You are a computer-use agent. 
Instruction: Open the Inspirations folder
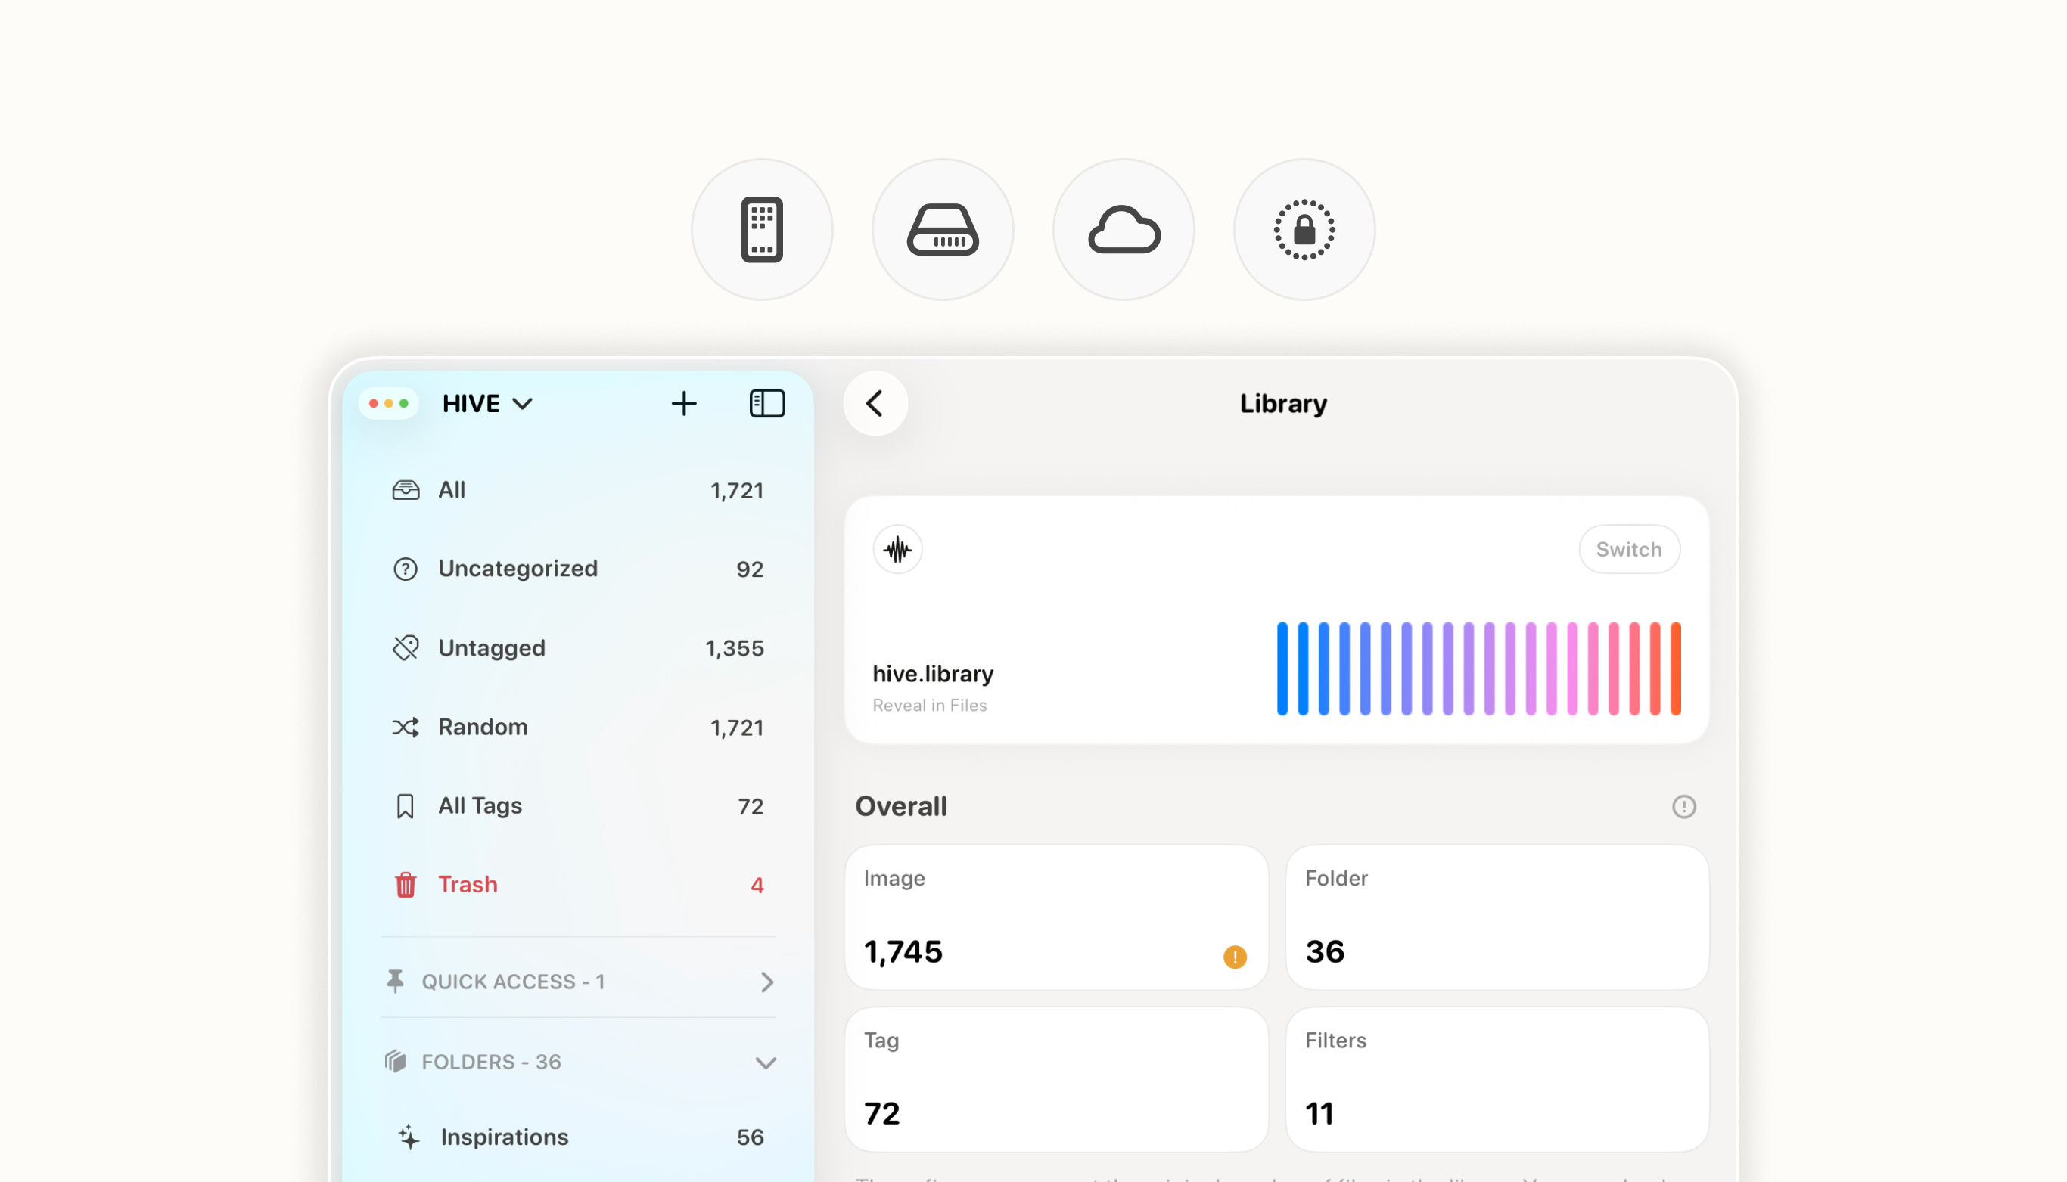[x=577, y=1137]
